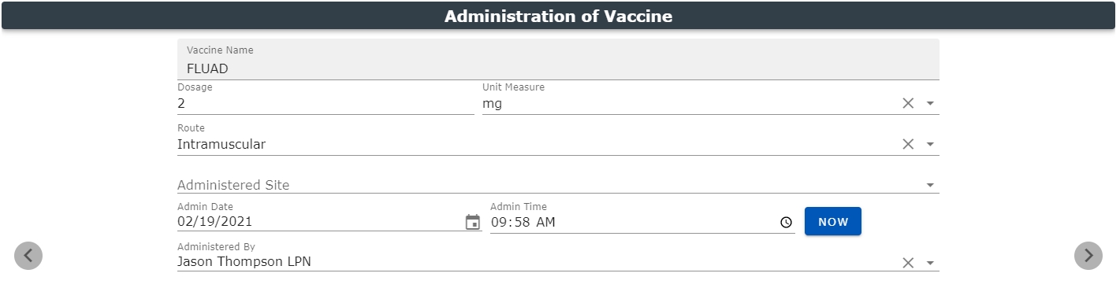Click the NOW button

(x=833, y=222)
